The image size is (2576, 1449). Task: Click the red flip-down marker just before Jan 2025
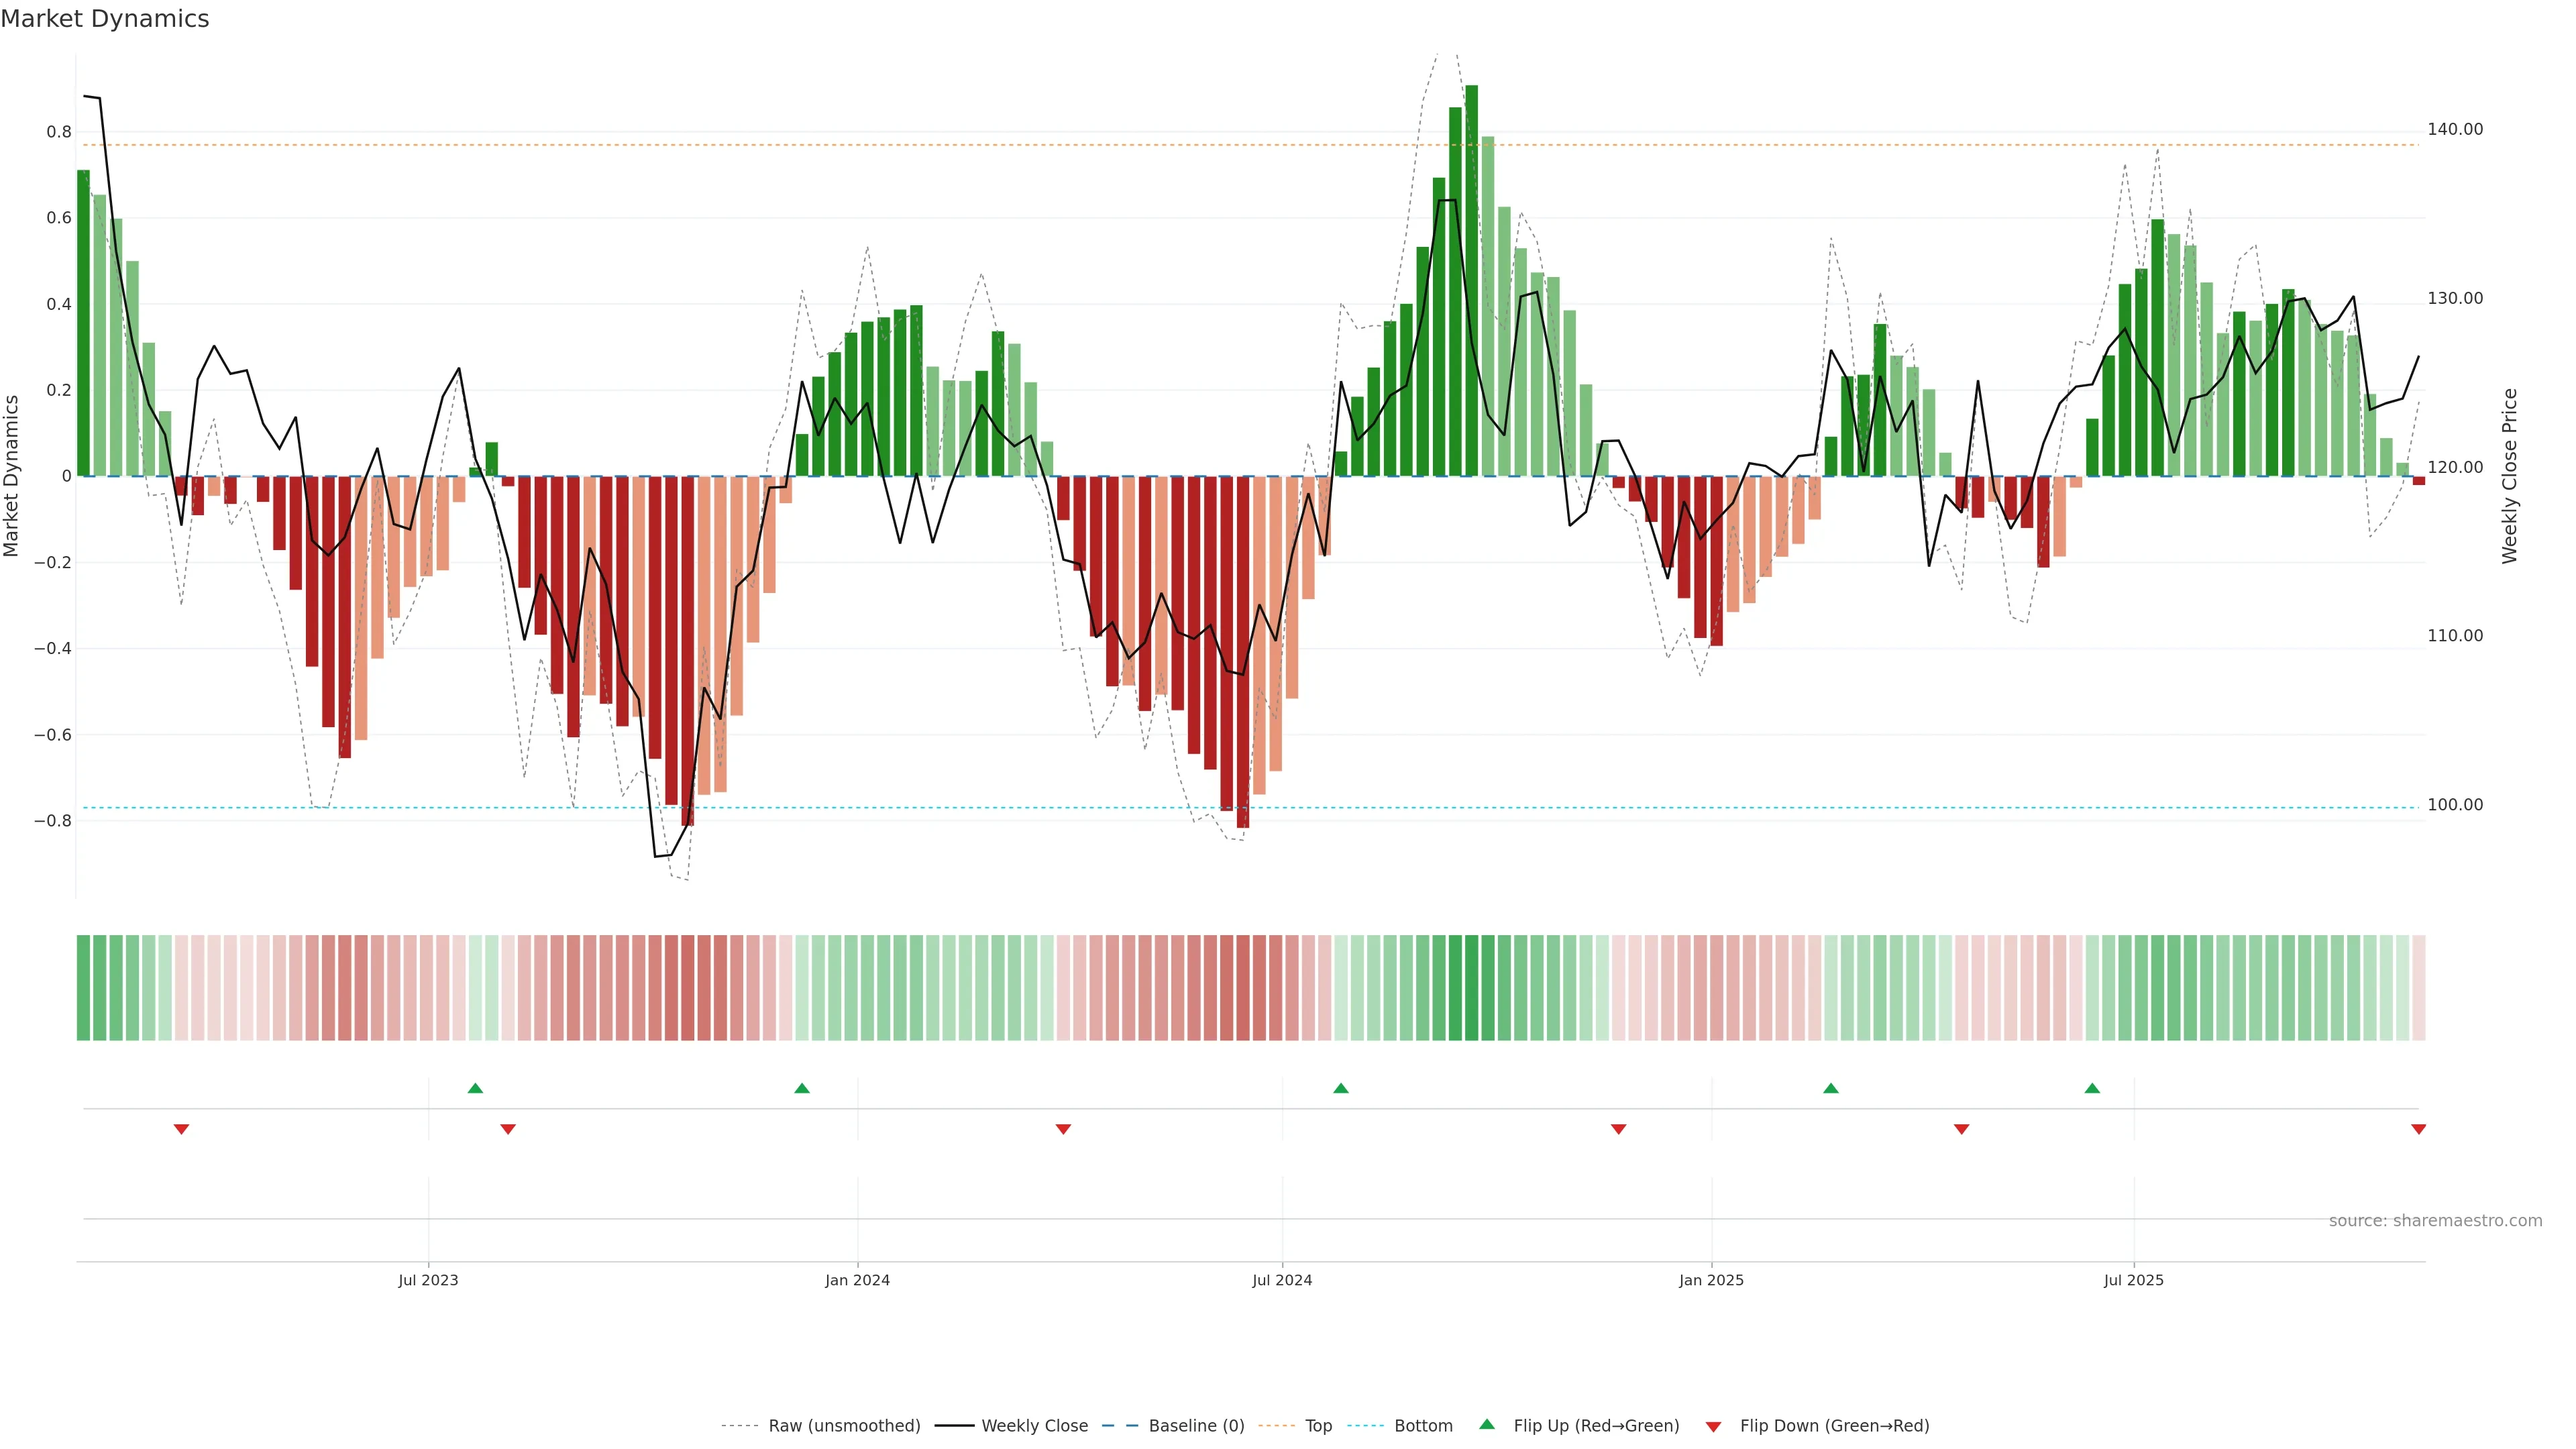[1618, 1129]
